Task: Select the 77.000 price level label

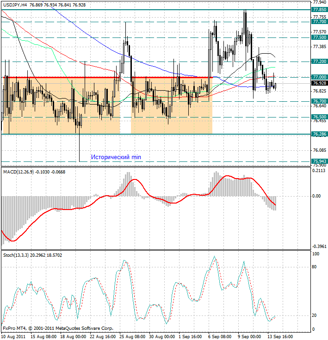Action: (x=320, y=77)
